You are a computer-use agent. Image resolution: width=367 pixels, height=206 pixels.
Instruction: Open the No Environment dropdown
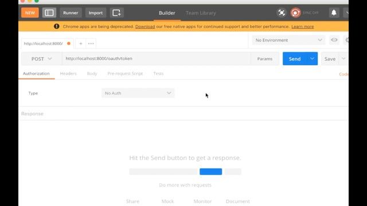(288, 40)
